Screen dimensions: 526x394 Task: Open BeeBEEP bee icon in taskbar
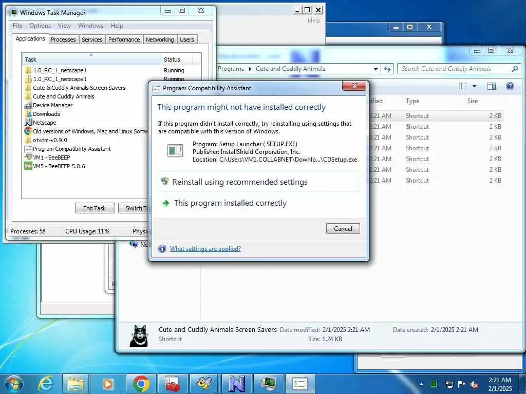click(204, 384)
